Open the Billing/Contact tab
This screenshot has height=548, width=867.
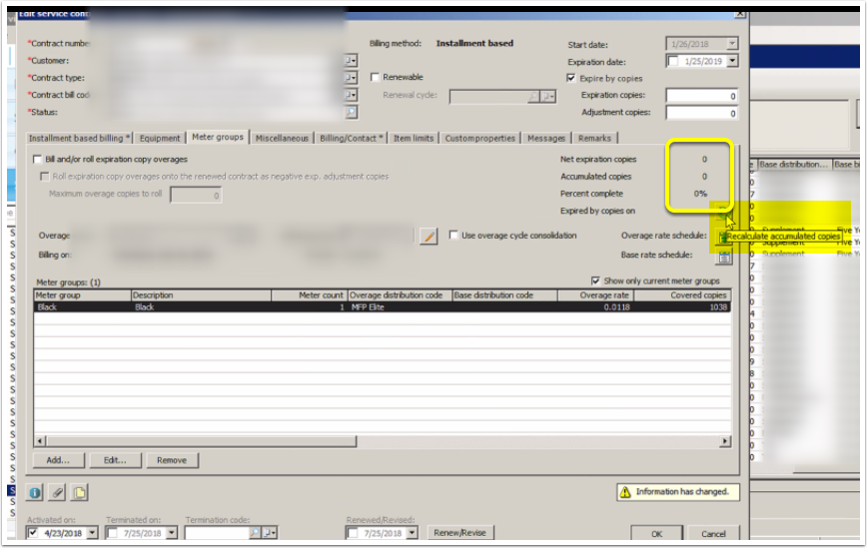tap(352, 138)
